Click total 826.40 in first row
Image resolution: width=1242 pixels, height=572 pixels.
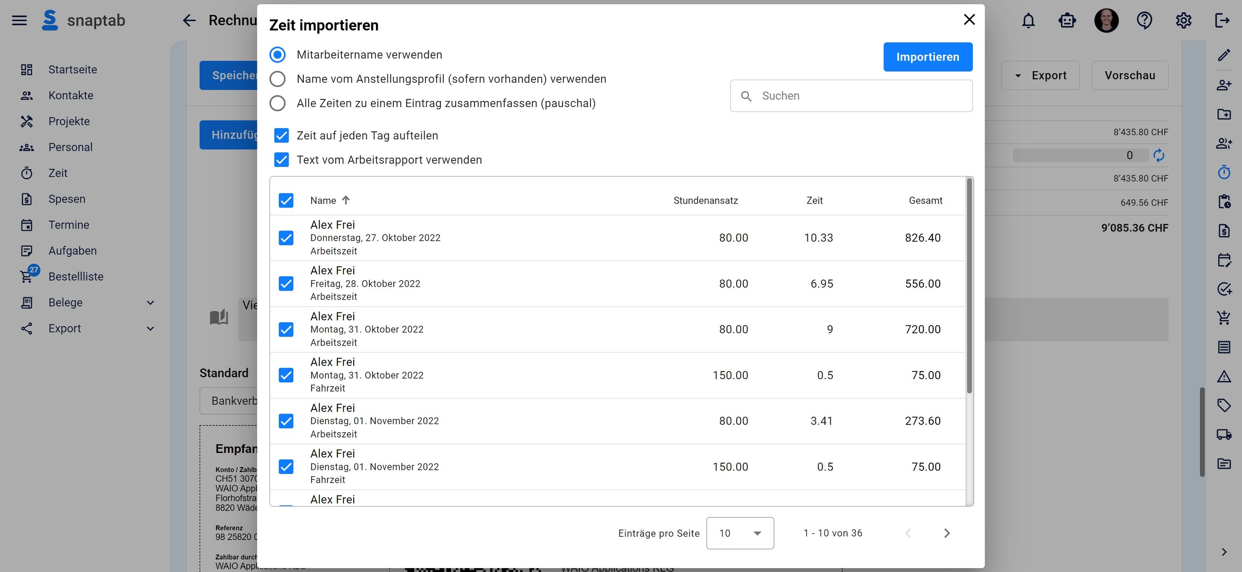click(922, 238)
